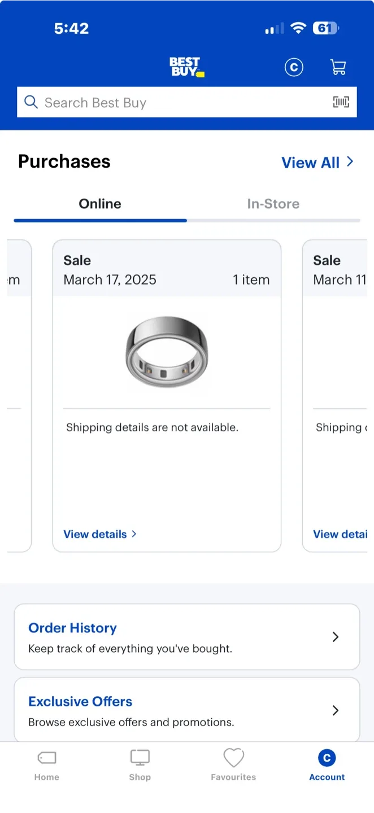The image size is (374, 813).
Task: Tap the Best Buy logo
Action: [x=186, y=67]
